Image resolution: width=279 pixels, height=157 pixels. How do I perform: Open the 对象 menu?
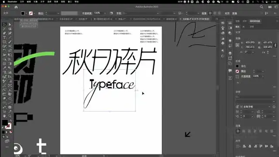[36, 2]
